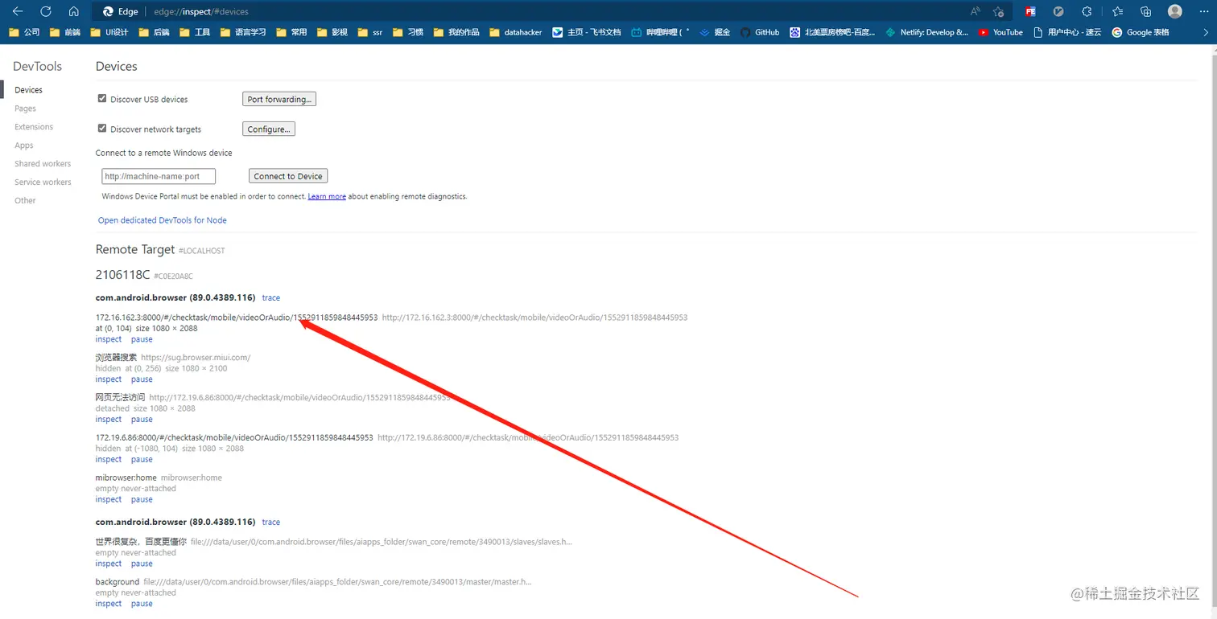Viewport: 1217px width, 619px height.
Task: Expand the bookmarks bar overflow chevron
Action: click(x=1206, y=32)
